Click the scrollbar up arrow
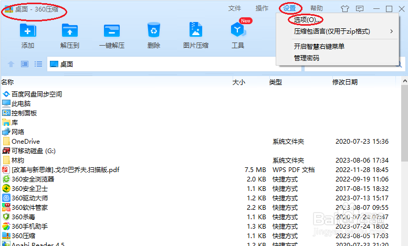This screenshot has width=408, height=246. 405,81
